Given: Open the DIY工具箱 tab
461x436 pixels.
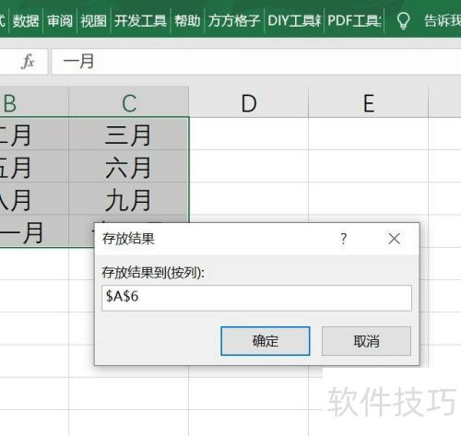Looking at the screenshot, I should click(294, 21).
